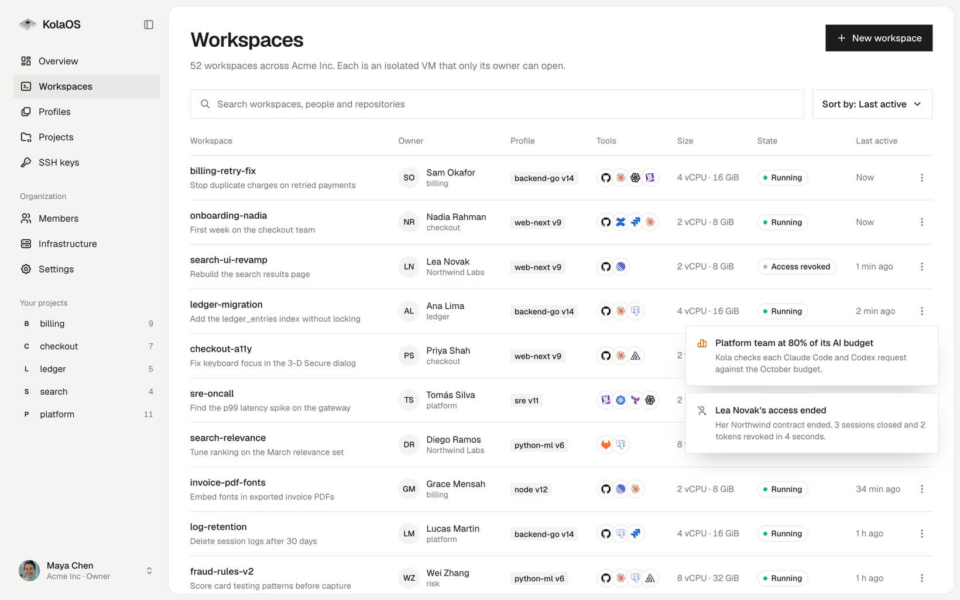Click the backend-go v14 profile for Sam Okafor
The height and width of the screenshot is (600, 960).
[544, 178]
